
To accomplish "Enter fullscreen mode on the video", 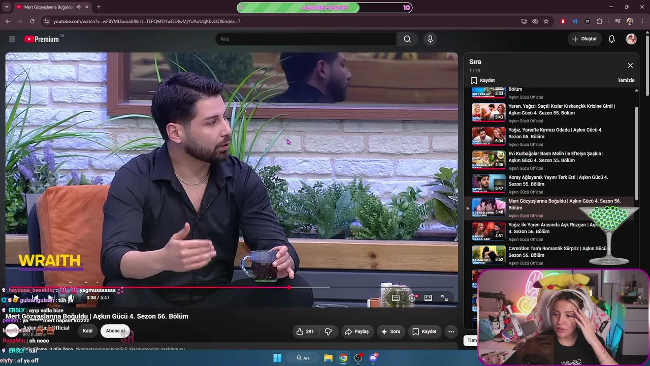I will pos(444,298).
